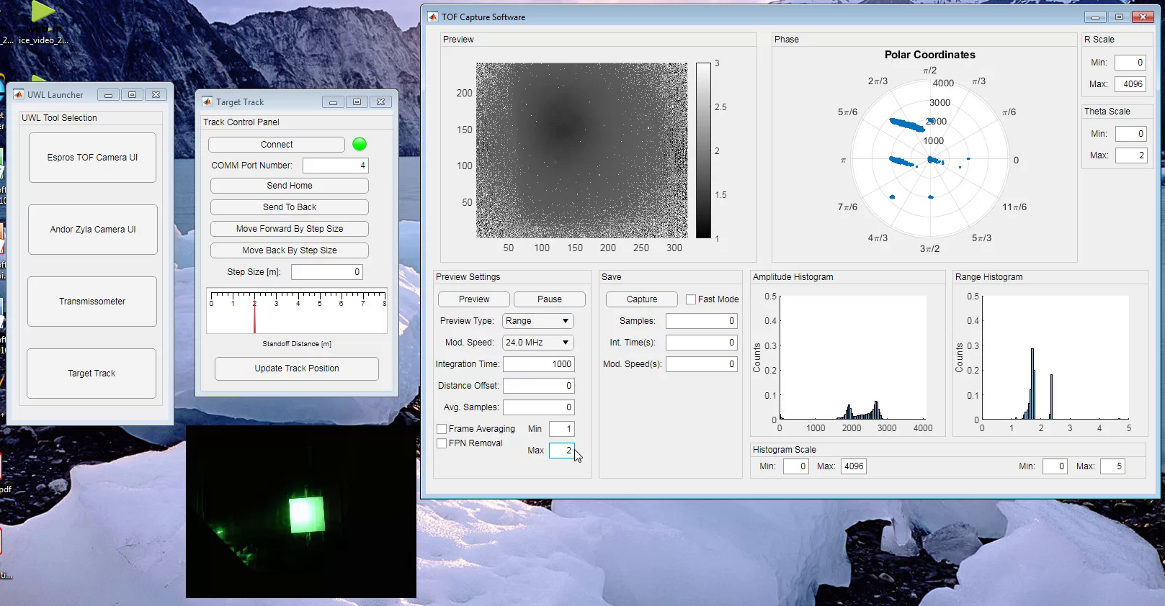The height and width of the screenshot is (606, 1165).
Task: Enable FPN Removal checkbox
Action: (442, 443)
